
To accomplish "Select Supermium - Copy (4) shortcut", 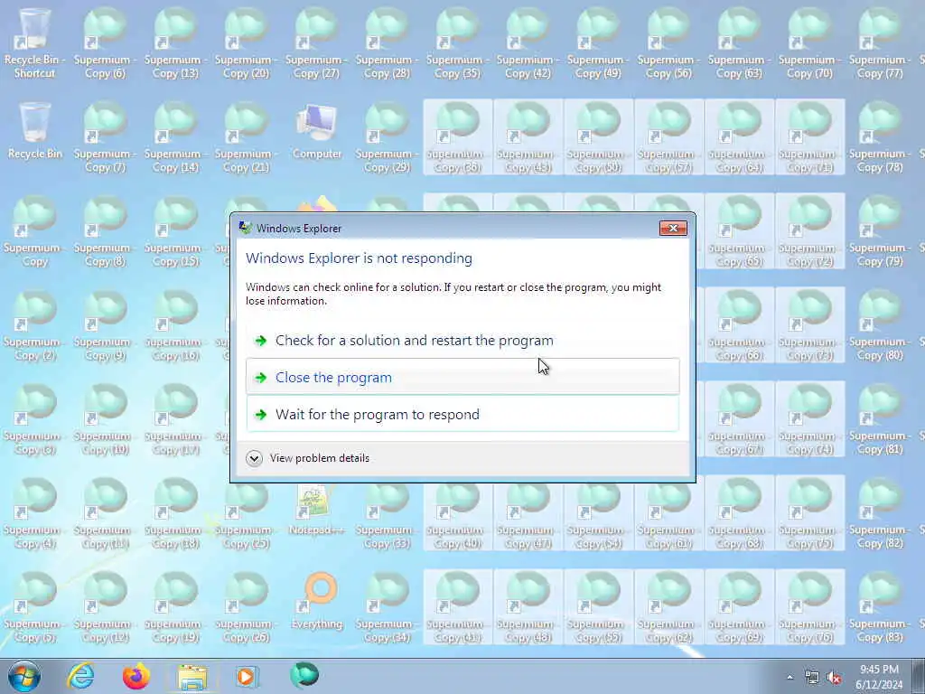I will click(x=34, y=513).
